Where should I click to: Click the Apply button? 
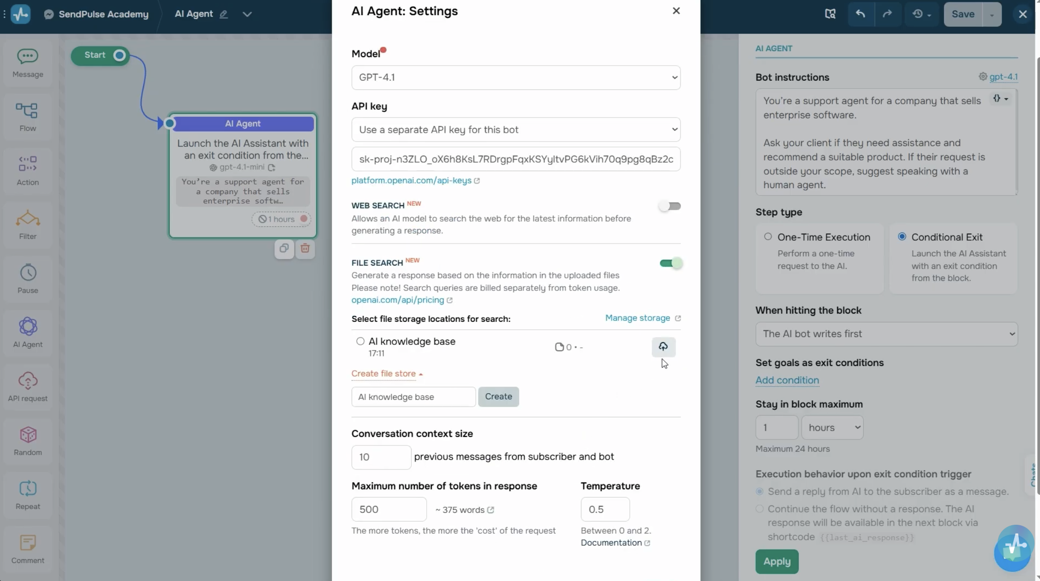pos(777,562)
